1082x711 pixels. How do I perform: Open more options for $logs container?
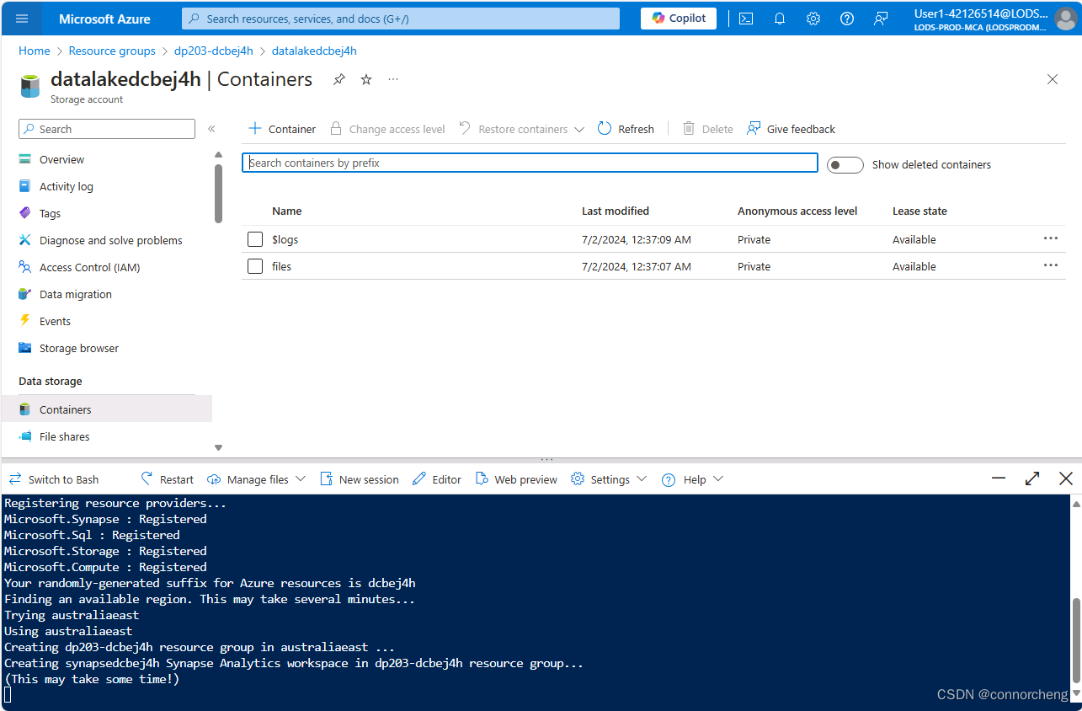[1050, 239]
